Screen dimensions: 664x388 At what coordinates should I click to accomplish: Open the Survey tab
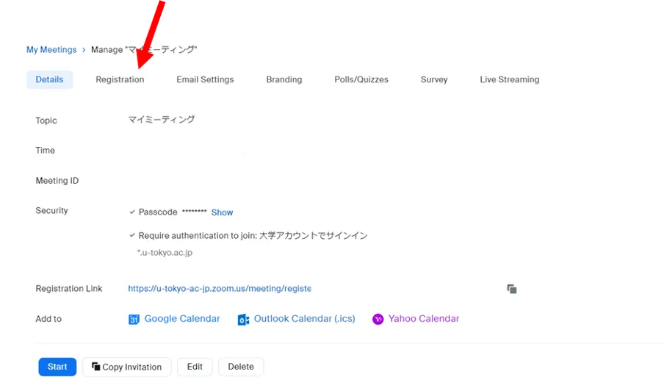pyautogui.click(x=434, y=79)
